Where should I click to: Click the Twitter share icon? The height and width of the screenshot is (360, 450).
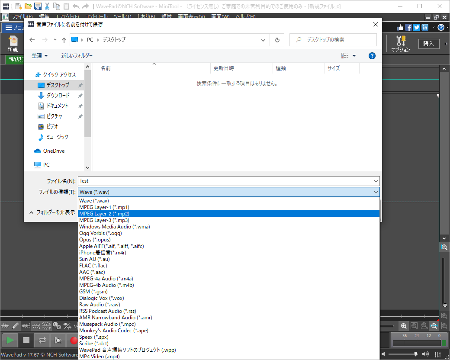point(416,27)
